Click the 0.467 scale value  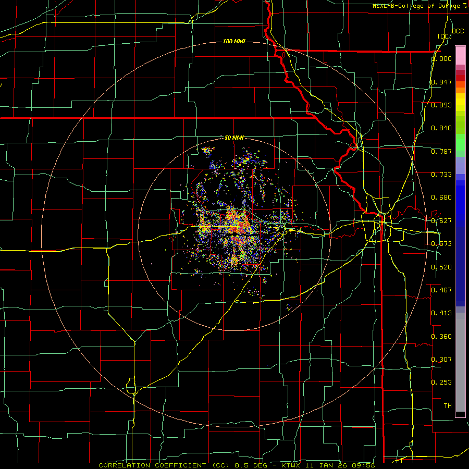441,290
